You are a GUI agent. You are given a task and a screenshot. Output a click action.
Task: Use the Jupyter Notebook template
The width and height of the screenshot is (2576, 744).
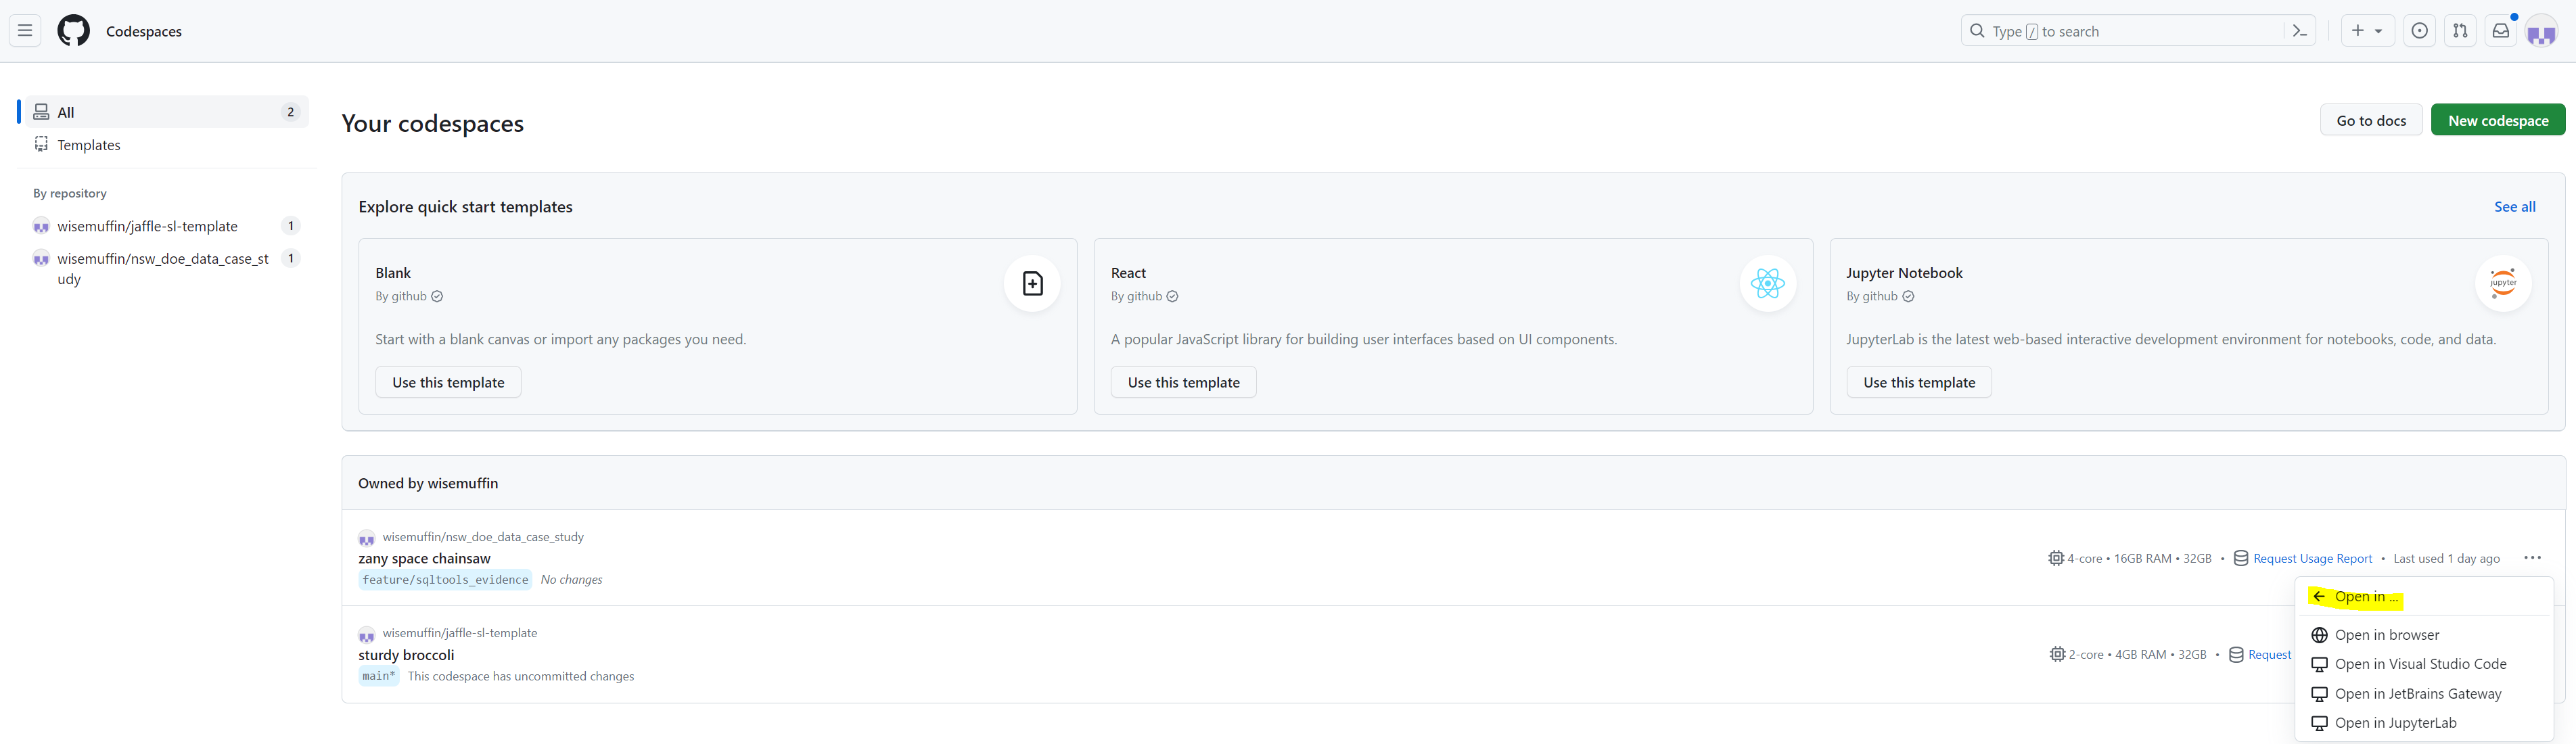(x=1919, y=382)
